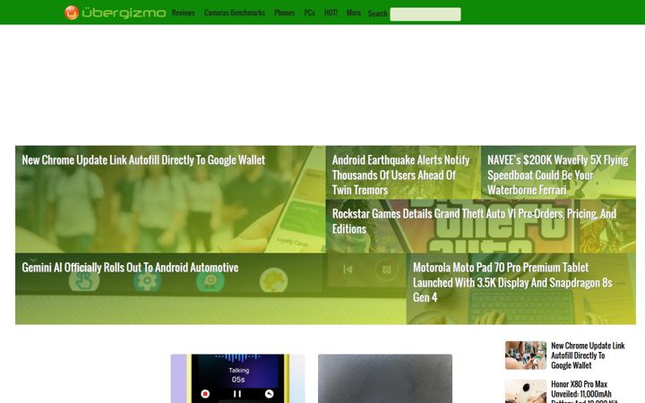The height and width of the screenshot is (403, 645).
Task: Open Rockstar Games Grand Theft Auto VI article
Action: [x=474, y=221]
